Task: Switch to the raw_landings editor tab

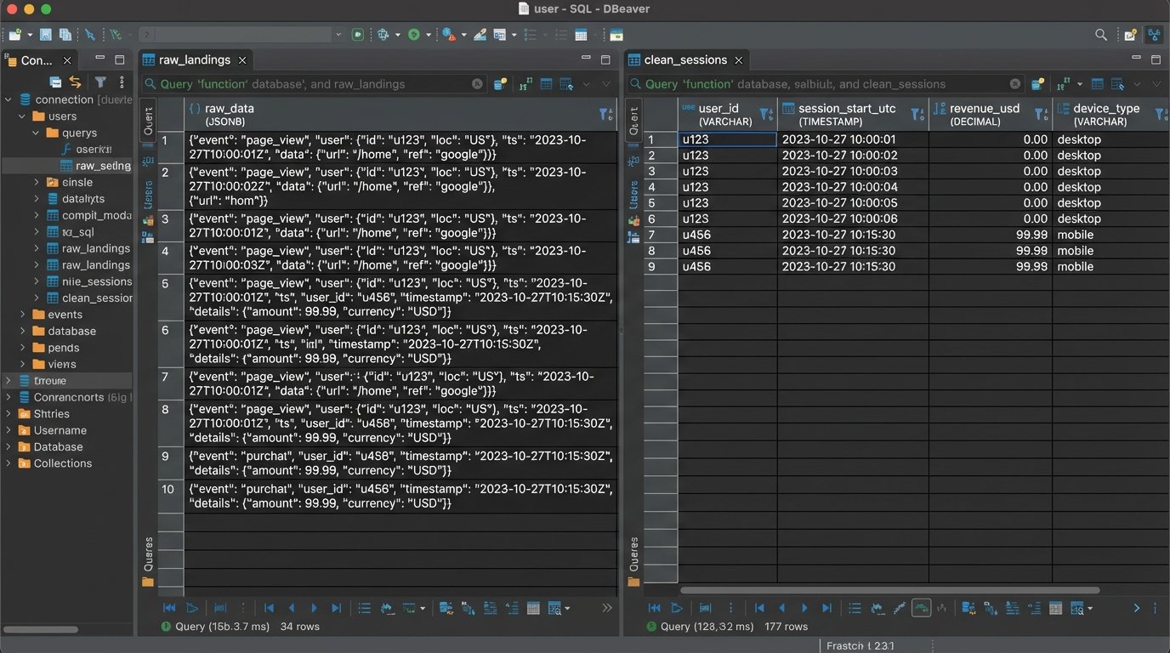Action: pos(194,60)
